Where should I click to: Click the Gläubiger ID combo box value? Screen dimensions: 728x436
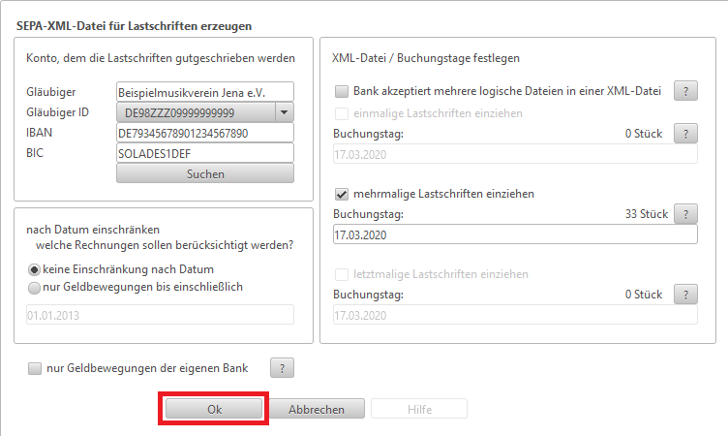(x=192, y=112)
